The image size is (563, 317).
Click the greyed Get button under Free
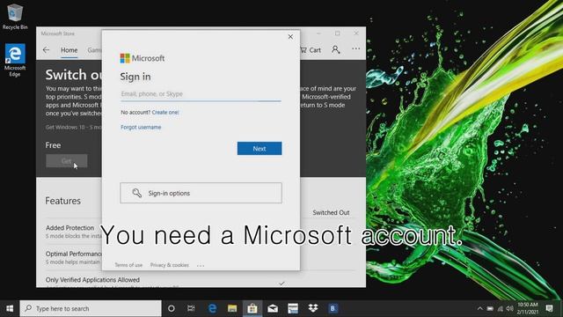[x=67, y=160]
